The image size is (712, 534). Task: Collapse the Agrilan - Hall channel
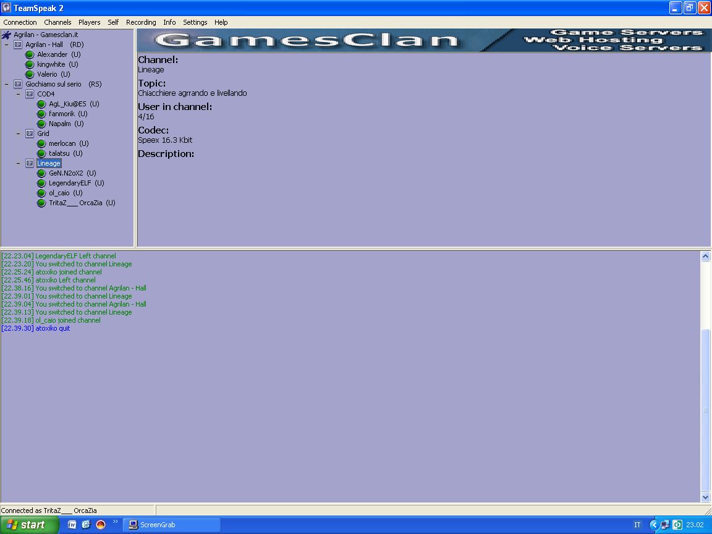(6, 44)
